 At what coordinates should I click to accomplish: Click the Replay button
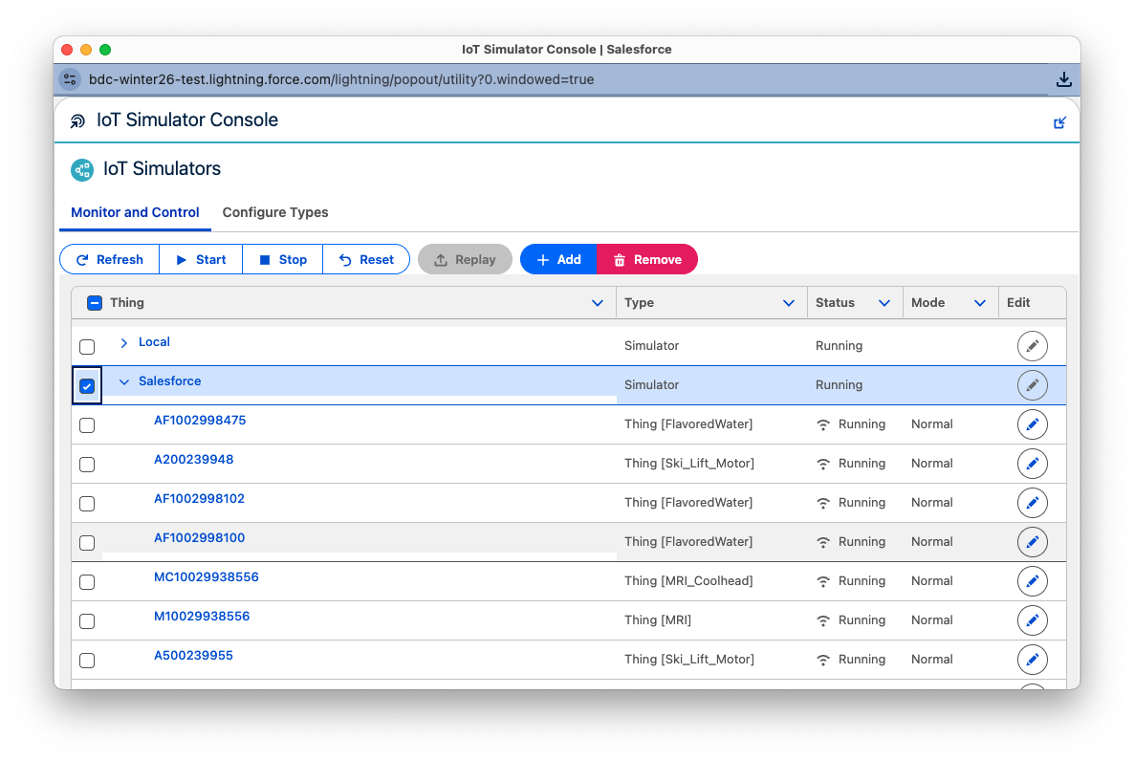tap(465, 260)
